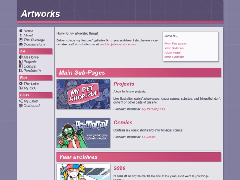Open the PC-Mania featured thumbnail link
The height and width of the screenshot is (180, 240).
(x=148, y=137)
